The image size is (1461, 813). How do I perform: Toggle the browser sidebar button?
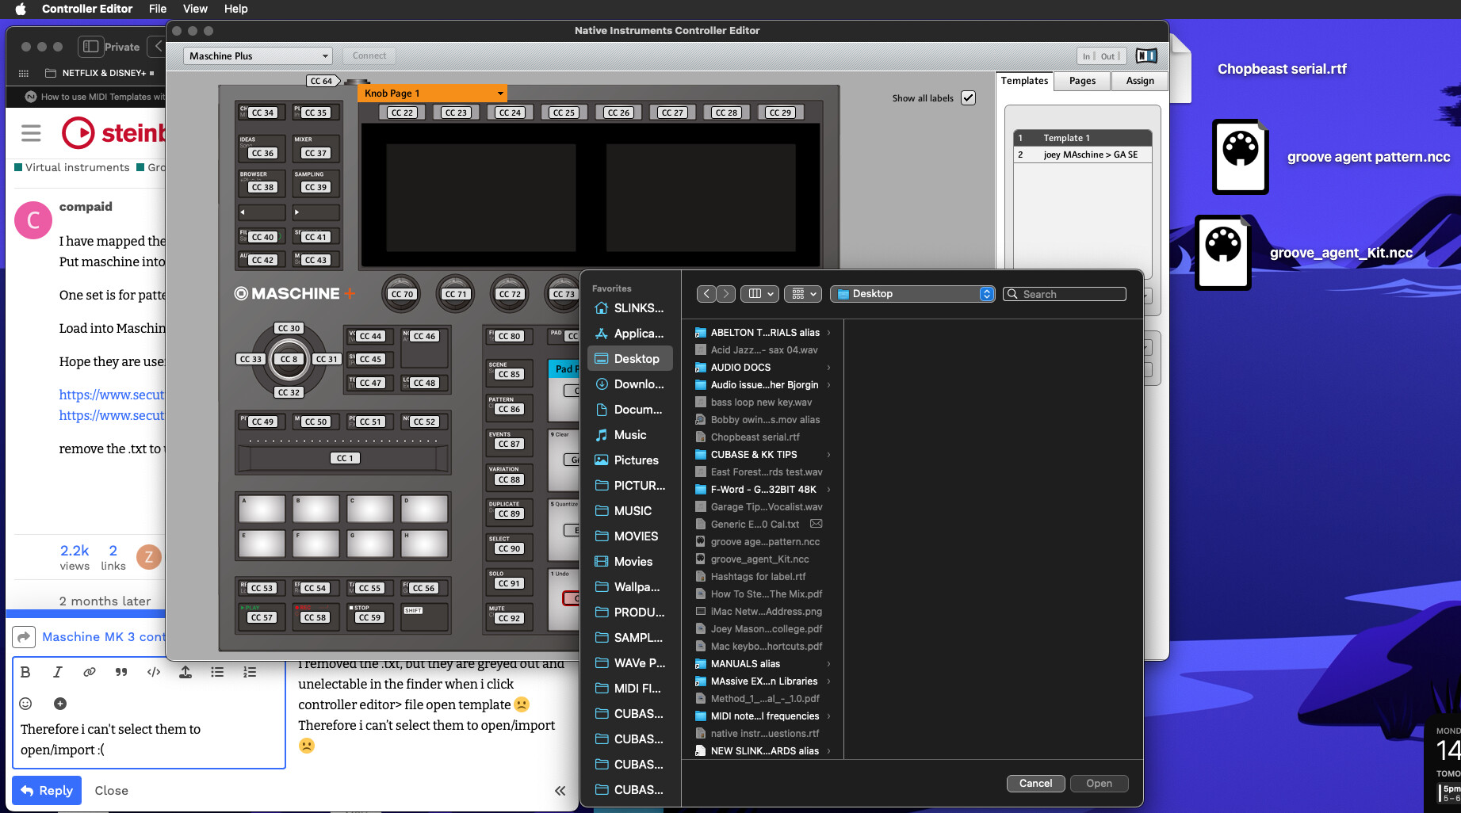click(90, 47)
